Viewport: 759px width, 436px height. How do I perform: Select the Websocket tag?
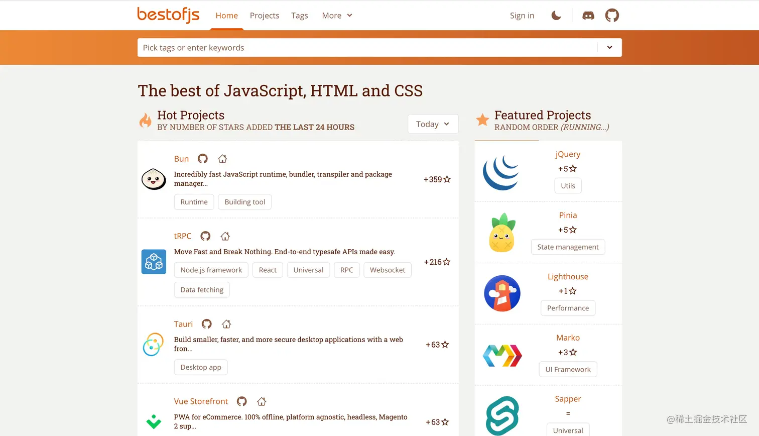pyautogui.click(x=388, y=270)
